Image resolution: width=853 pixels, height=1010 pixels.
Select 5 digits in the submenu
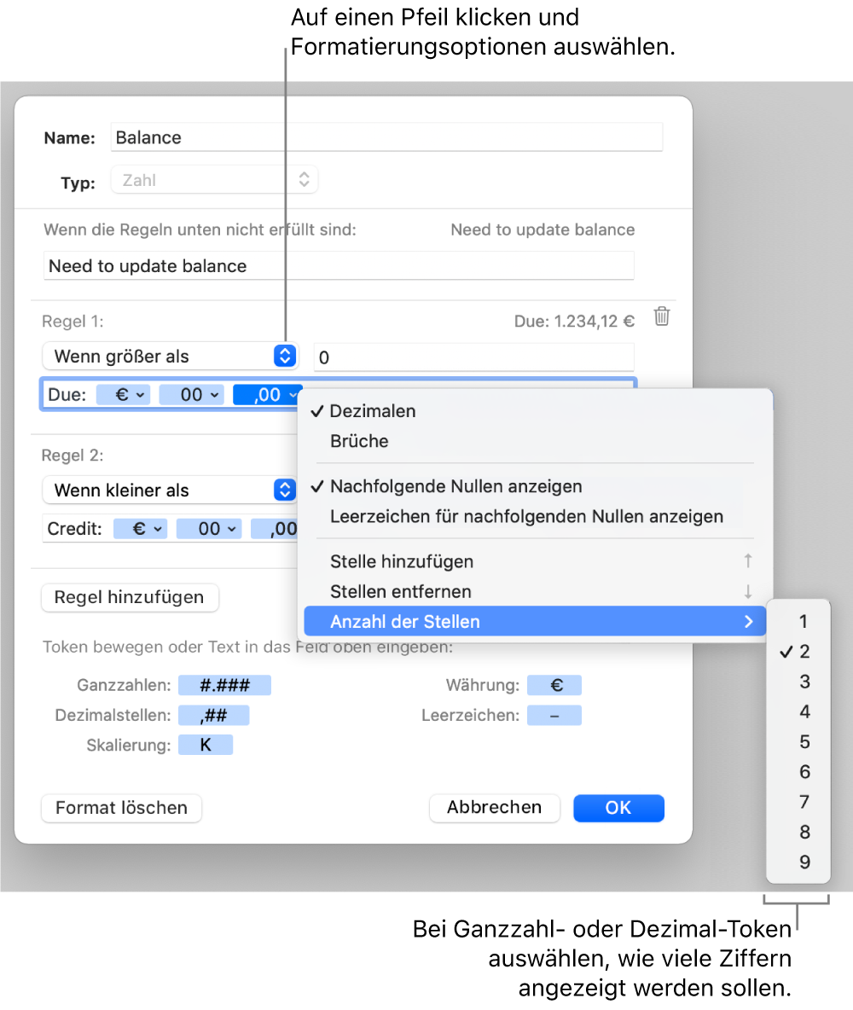click(799, 741)
